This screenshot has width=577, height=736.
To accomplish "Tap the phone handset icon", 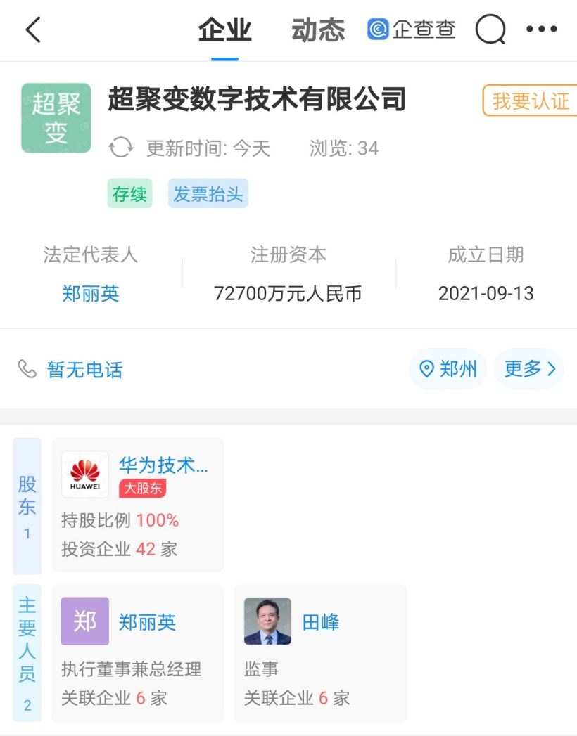I will tap(27, 369).
